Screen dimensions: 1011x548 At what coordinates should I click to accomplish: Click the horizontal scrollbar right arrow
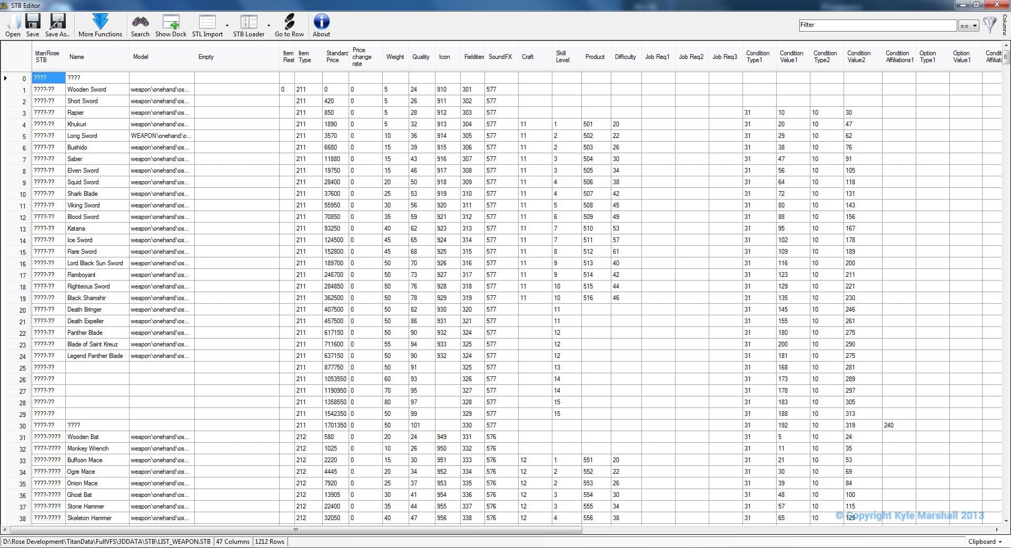click(x=997, y=530)
